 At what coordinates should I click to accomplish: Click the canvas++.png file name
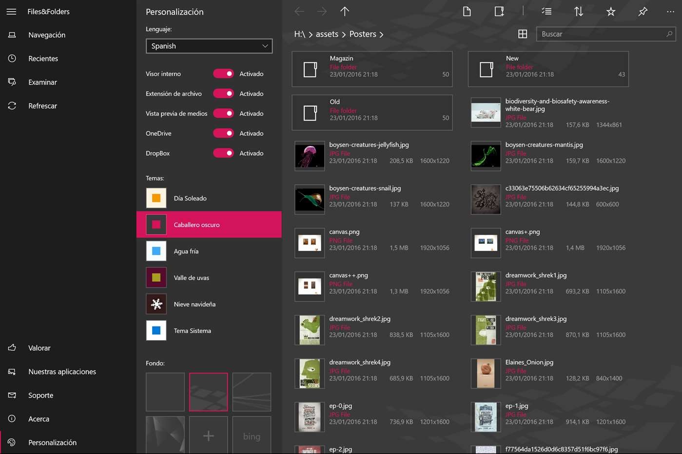349,275
